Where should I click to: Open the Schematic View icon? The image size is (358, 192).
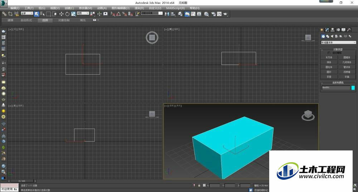point(199,14)
